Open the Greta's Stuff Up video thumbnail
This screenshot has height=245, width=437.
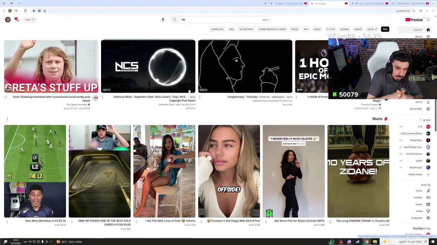[51, 66]
